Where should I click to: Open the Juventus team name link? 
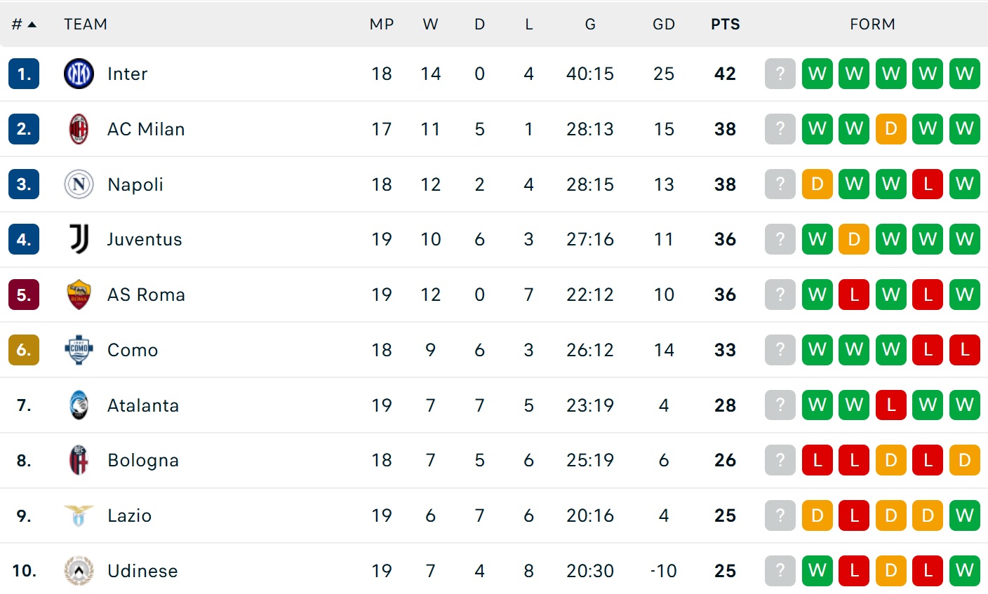(x=144, y=239)
